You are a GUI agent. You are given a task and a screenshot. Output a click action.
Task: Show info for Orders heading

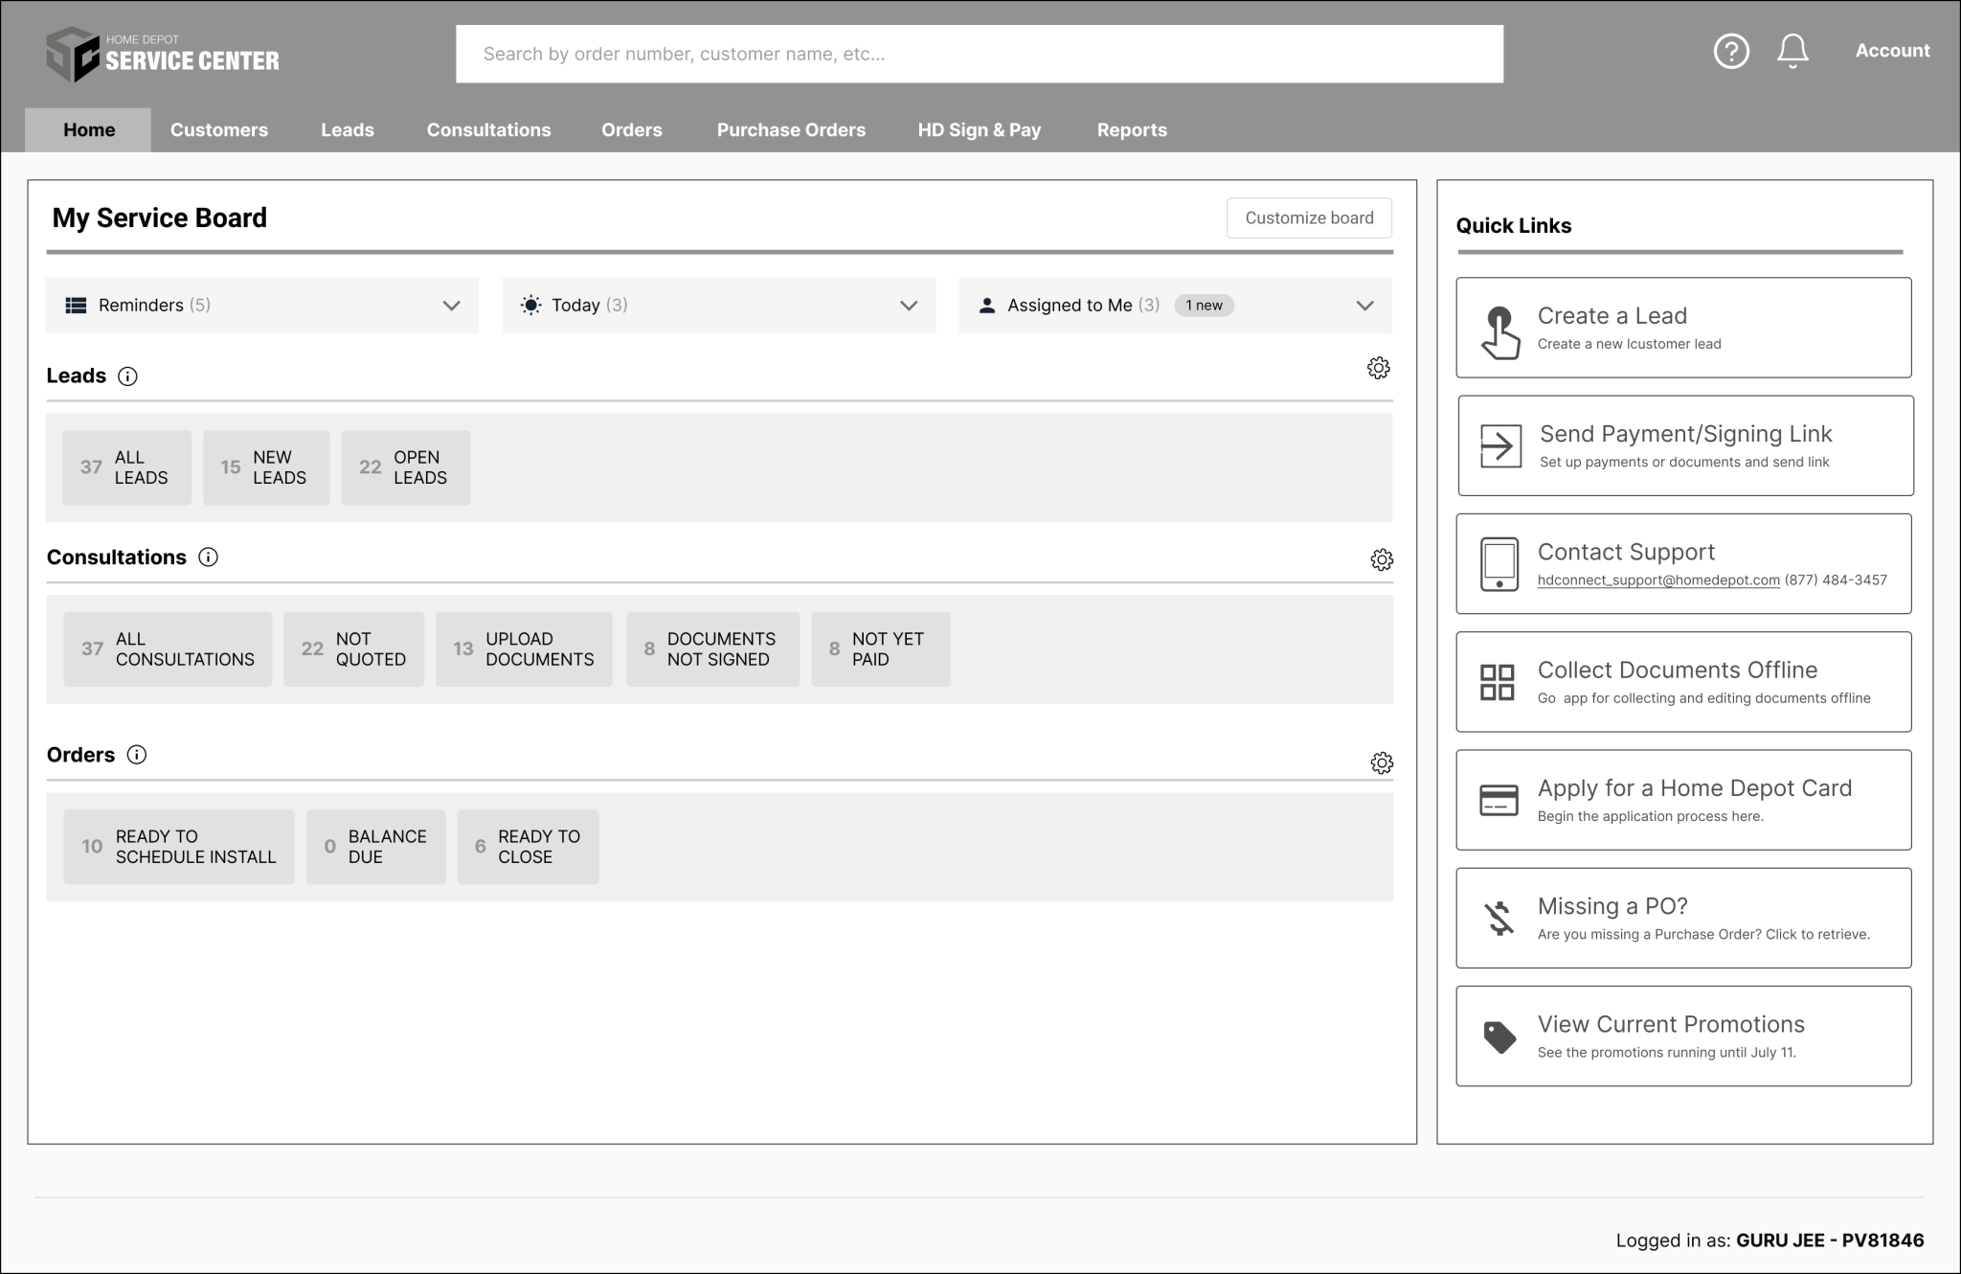tap(137, 755)
